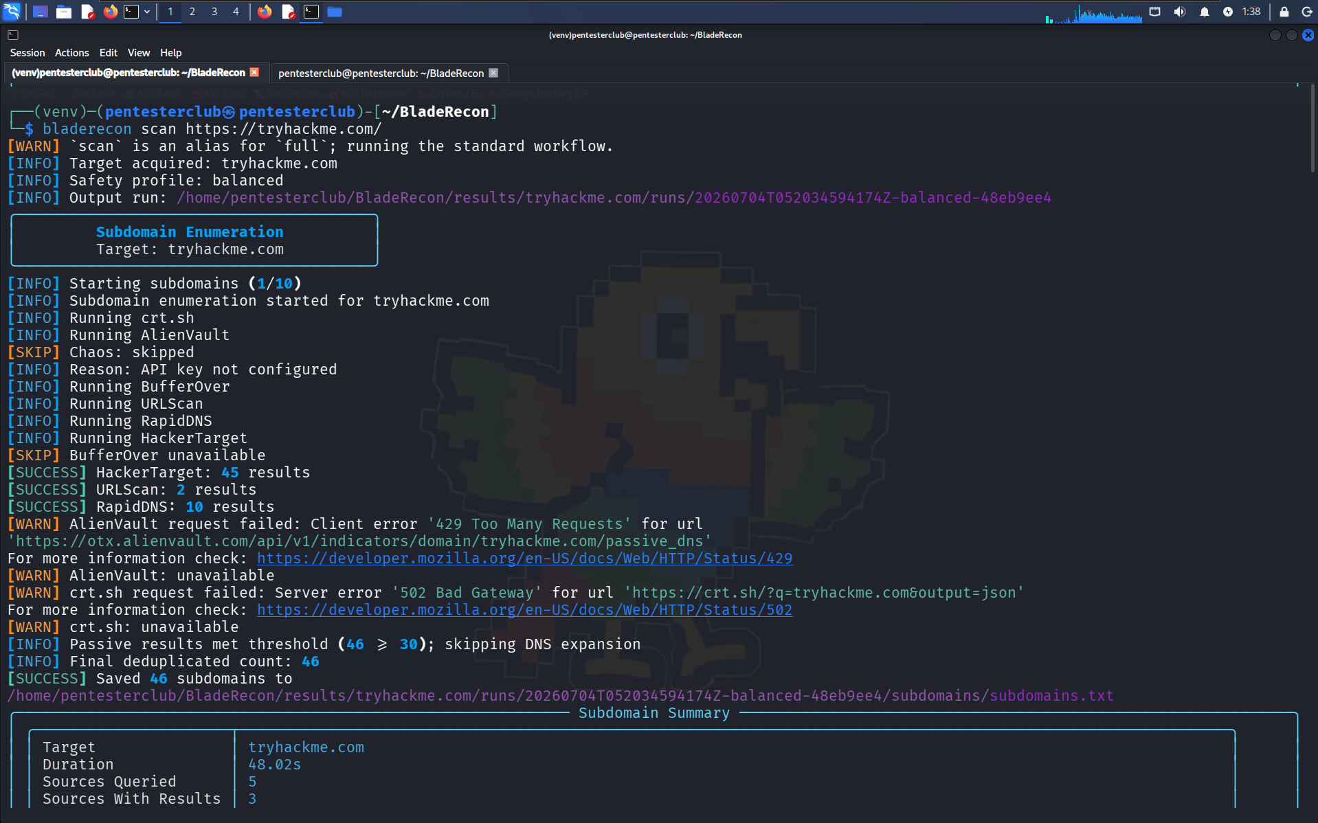This screenshot has height=823, width=1318.
Task: Switch to workspace 1
Action: point(170,12)
